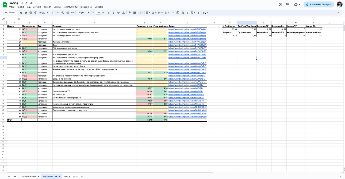
Task: Toggle strikethrough formatting
Action: (118, 13)
